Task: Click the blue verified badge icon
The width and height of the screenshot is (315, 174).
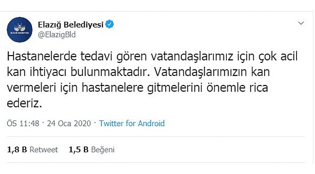Action: click(x=110, y=25)
